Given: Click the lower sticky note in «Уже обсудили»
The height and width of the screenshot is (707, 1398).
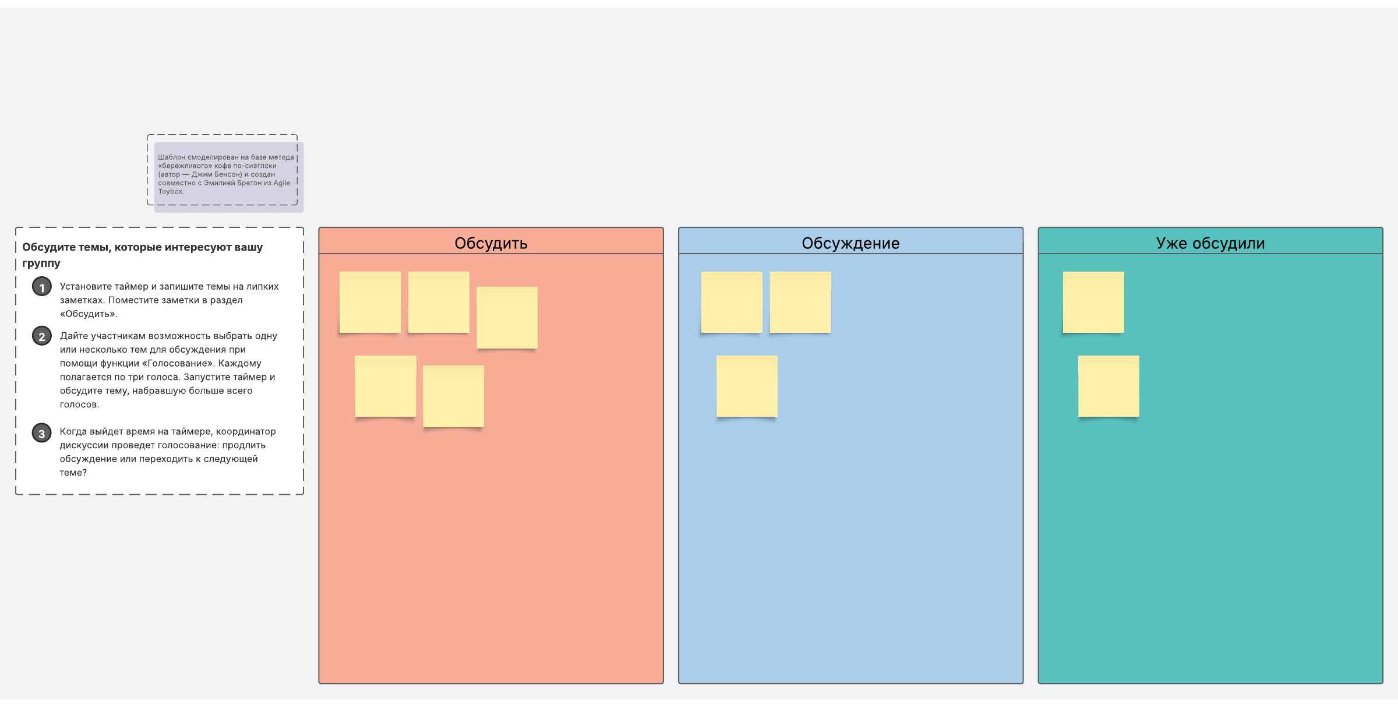Looking at the screenshot, I should coord(1108,386).
